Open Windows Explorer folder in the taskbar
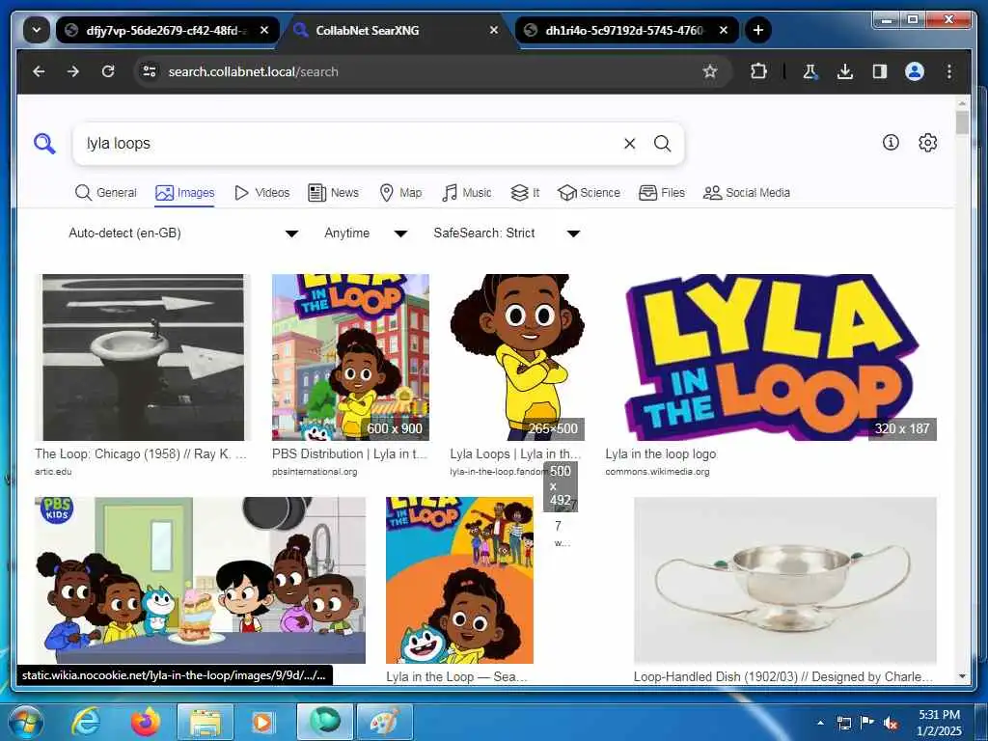 206,722
